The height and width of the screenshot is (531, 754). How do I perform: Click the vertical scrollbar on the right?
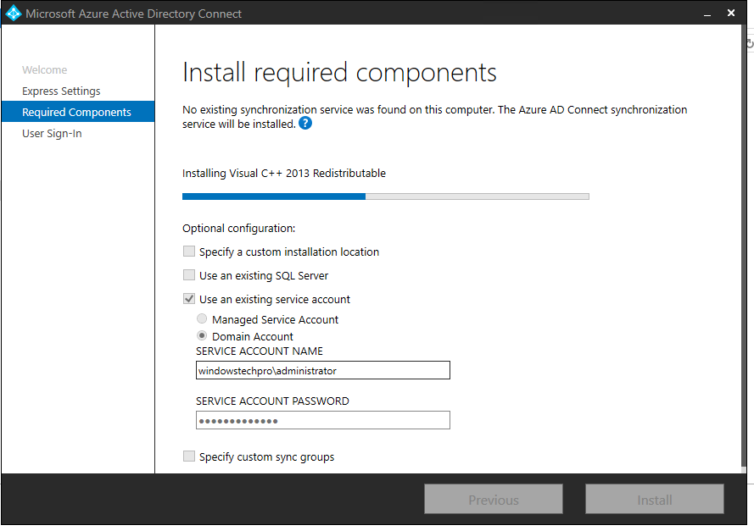click(744, 249)
